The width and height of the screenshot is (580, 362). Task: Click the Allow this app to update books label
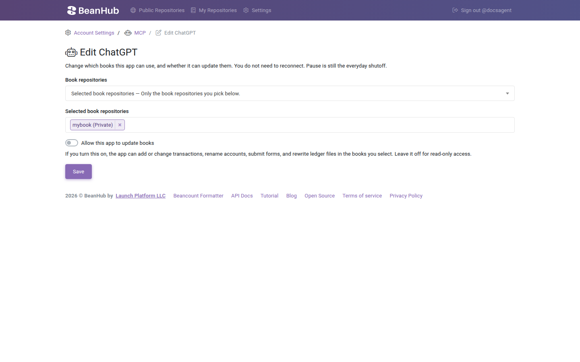pyautogui.click(x=118, y=143)
